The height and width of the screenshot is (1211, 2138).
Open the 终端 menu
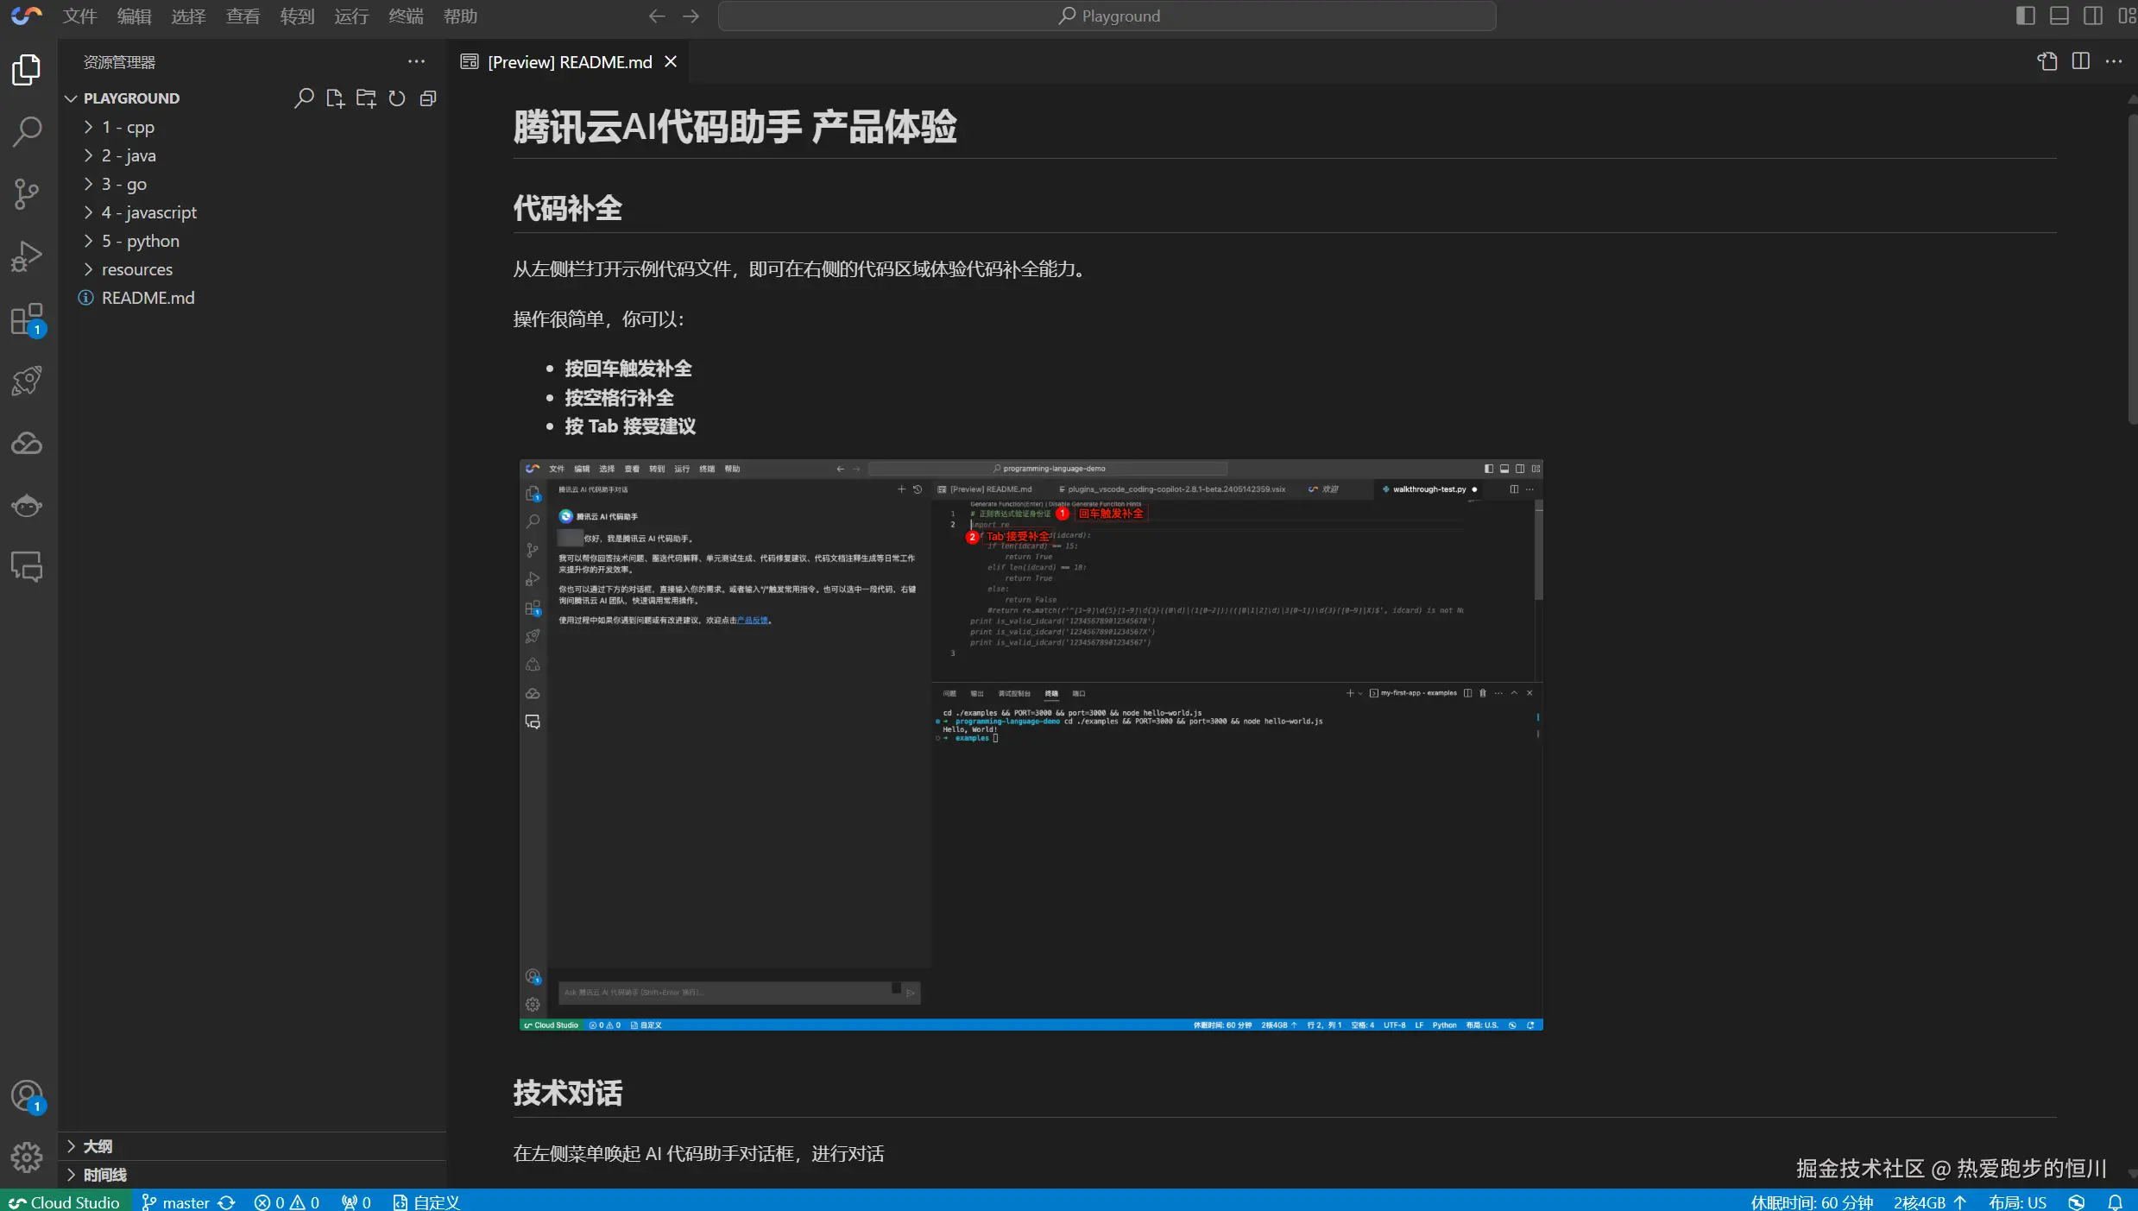point(405,16)
